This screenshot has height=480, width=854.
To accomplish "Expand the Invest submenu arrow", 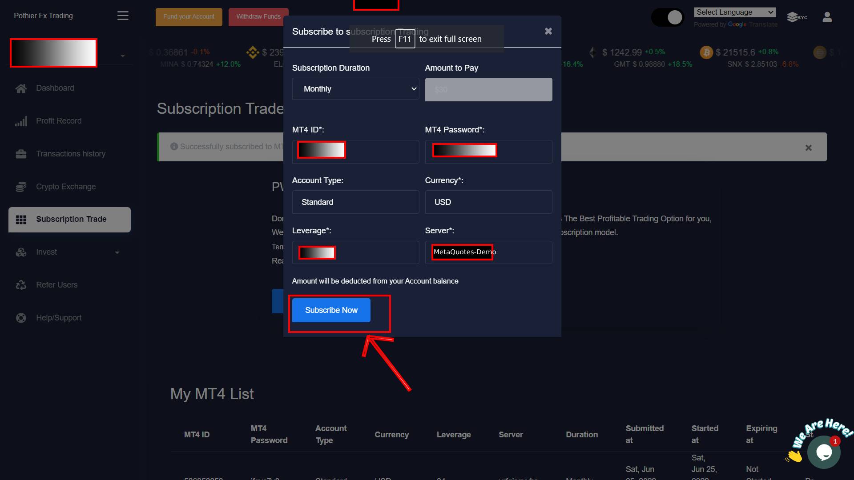I will click(x=117, y=252).
